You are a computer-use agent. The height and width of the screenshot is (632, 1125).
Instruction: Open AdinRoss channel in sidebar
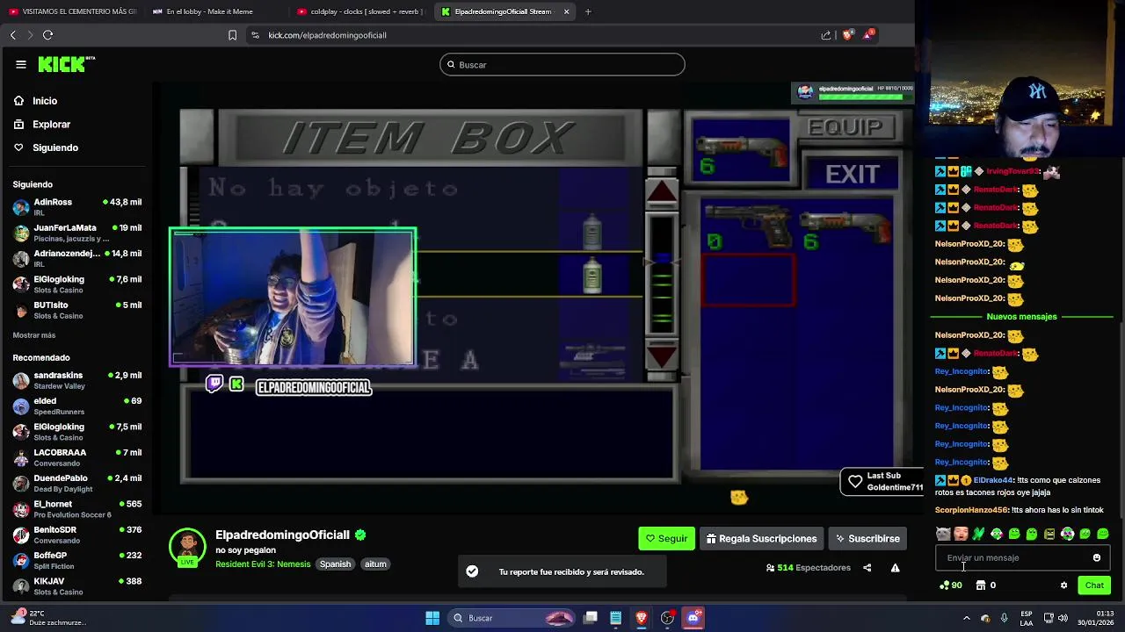tap(77, 207)
